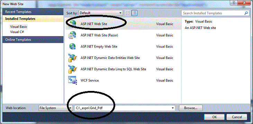Viewport: 253px width, 124px height.
Task: Click the Browse... button
Action: [191, 108]
